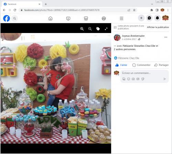Select the Facebook browser tab

(x=22, y=4)
